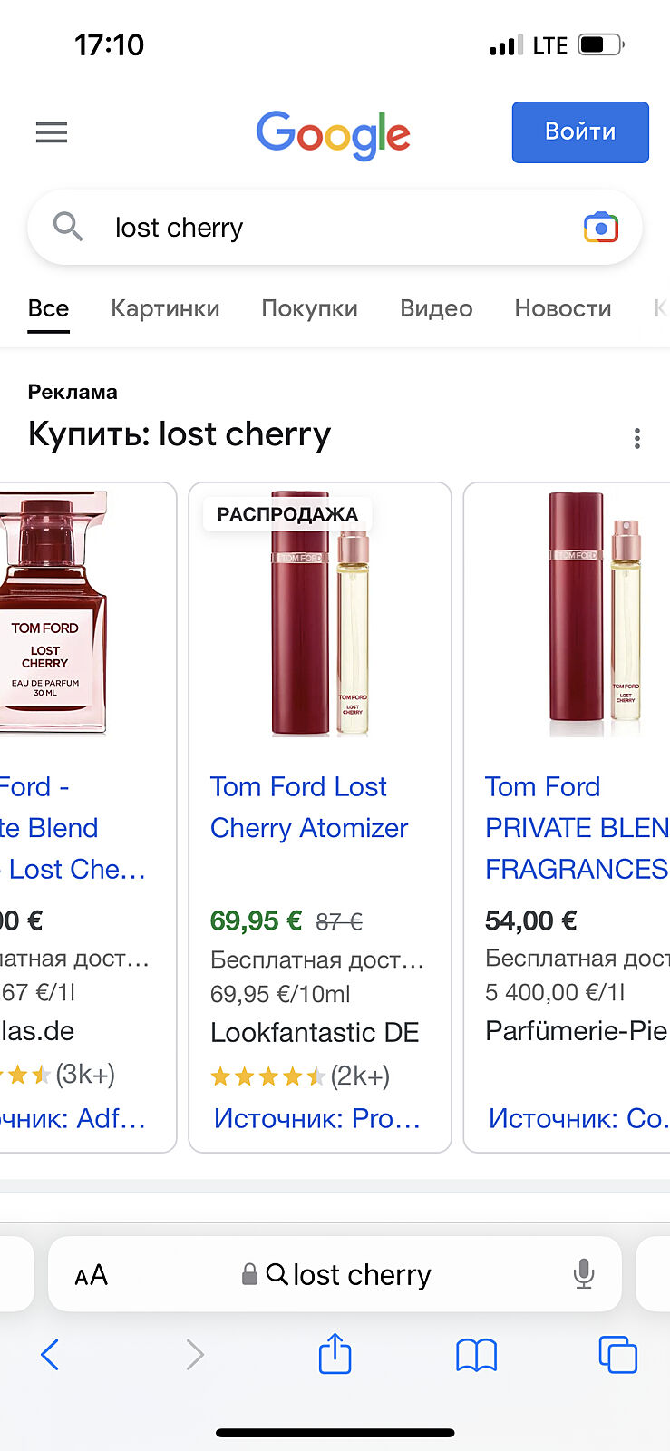Tap the Google Lens camera icon
The image size is (670, 1451).
(x=600, y=227)
